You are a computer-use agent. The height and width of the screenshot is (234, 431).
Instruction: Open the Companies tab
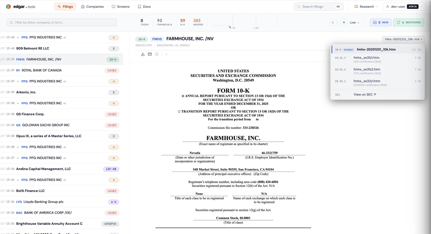[92, 6]
